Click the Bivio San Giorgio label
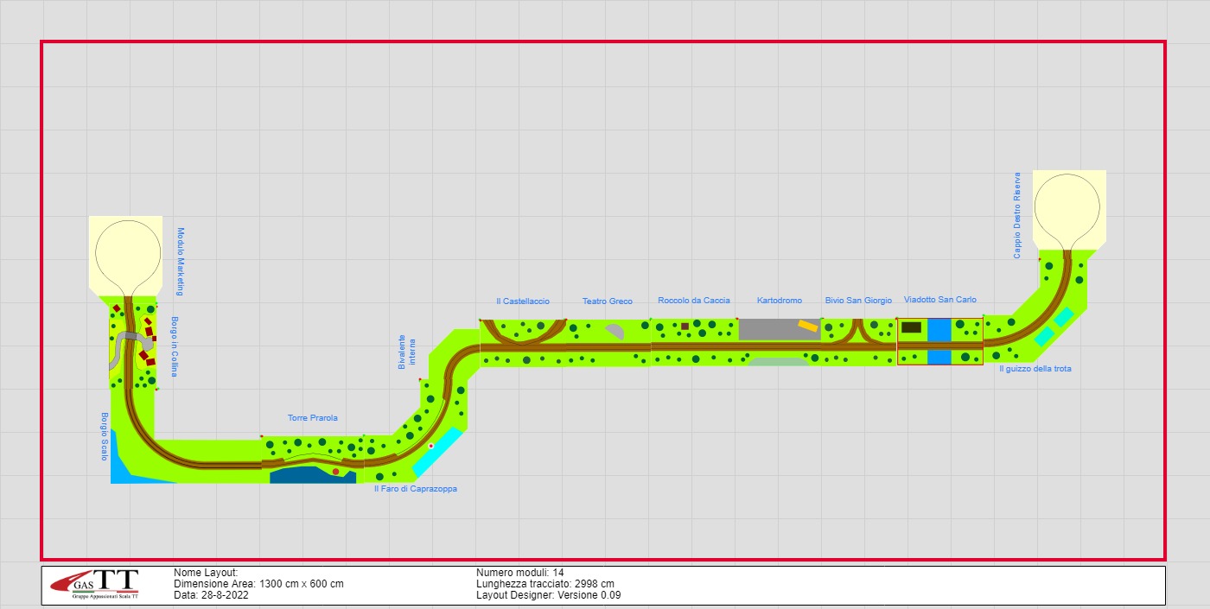The width and height of the screenshot is (1210, 609). 857,301
